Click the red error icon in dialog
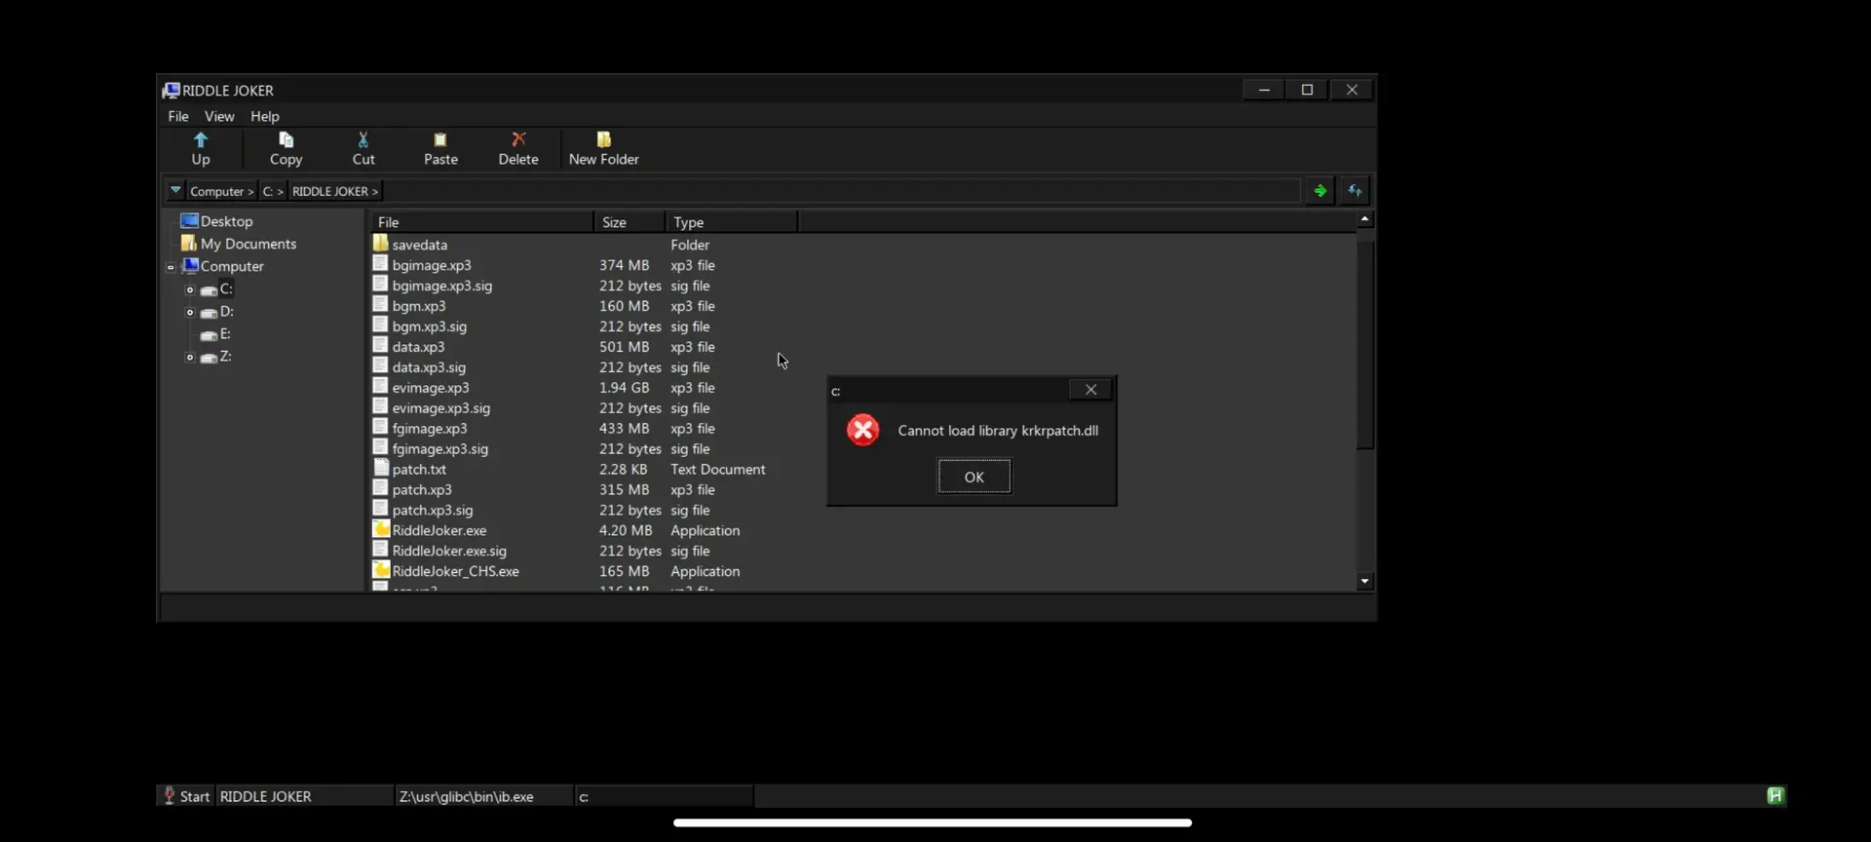Viewport: 1871px width, 842px height. click(862, 430)
